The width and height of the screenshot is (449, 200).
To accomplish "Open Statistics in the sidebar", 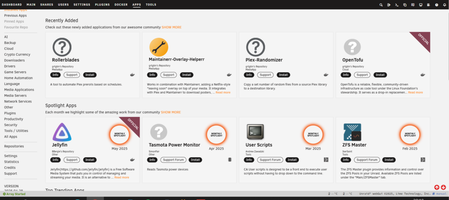I will click(x=12, y=162).
